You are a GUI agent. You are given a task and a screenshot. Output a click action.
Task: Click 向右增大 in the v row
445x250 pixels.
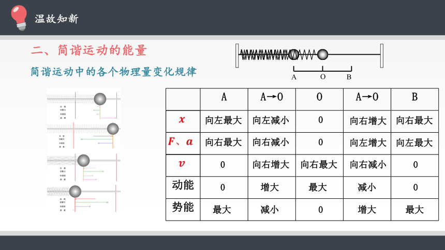point(271,165)
